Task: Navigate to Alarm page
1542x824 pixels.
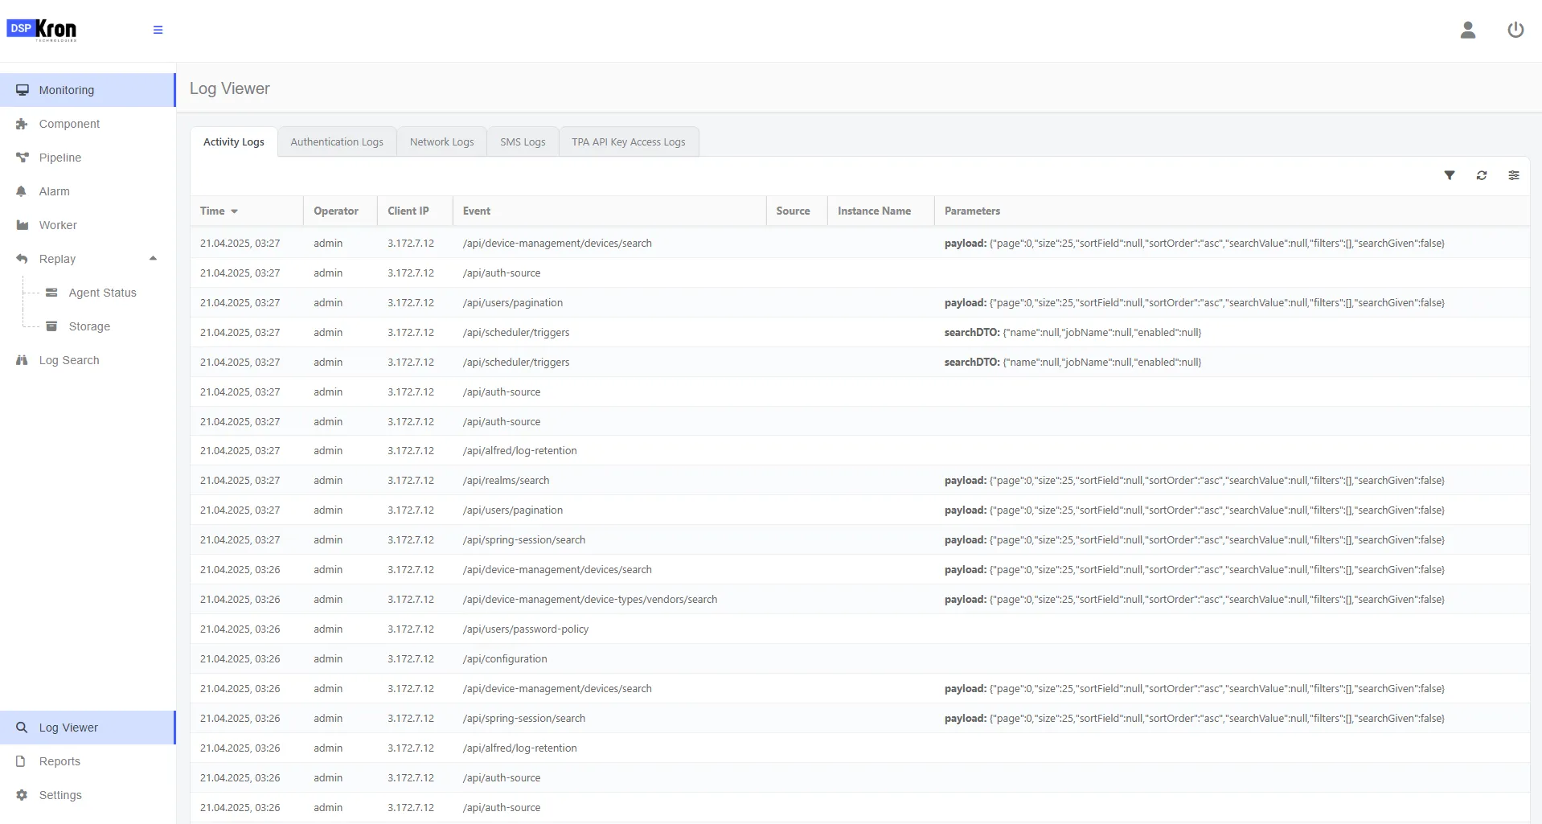Action: pos(88,191)
